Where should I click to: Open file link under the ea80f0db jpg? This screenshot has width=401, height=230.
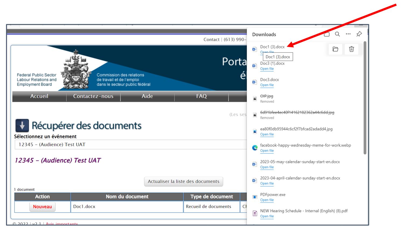[x=267, y=134]
